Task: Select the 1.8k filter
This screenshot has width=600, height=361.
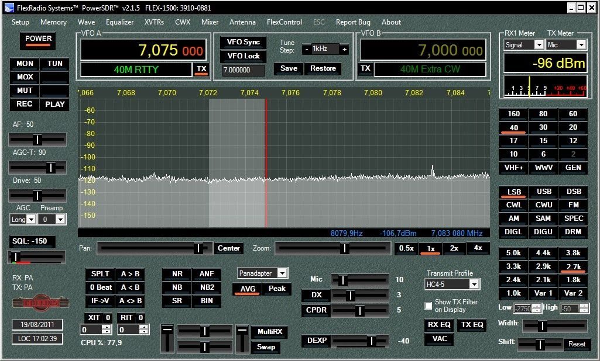Action: [573, 280]
